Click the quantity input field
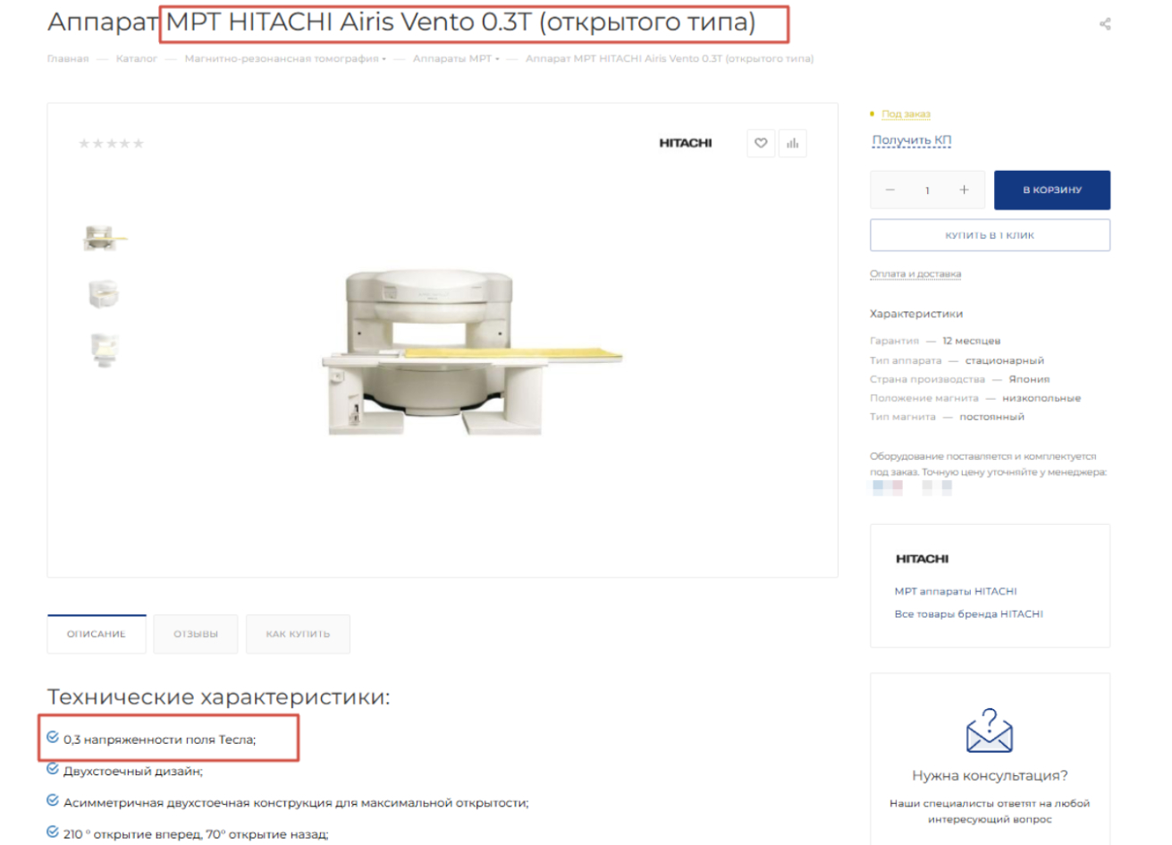The image size is (1172, 845). [927, 190]
